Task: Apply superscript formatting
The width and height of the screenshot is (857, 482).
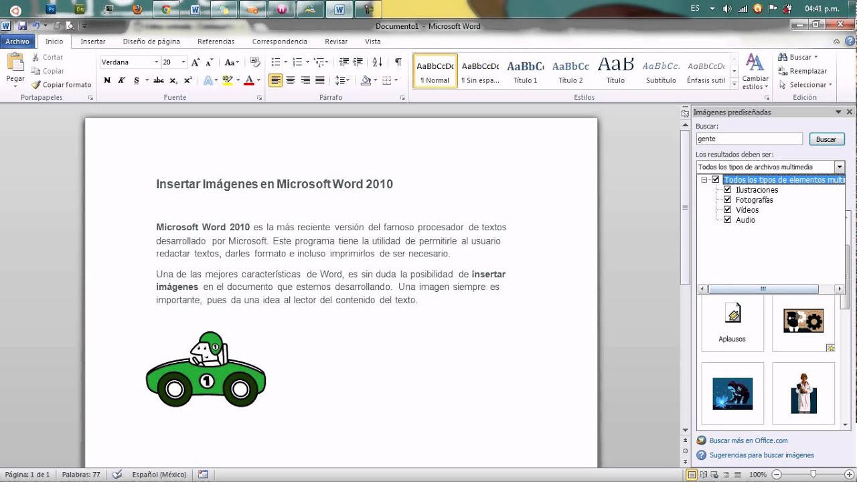Action: (188, 80)
